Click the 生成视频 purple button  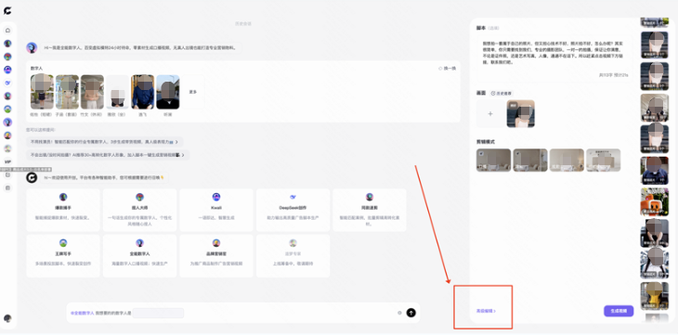(x=619, y=311)
